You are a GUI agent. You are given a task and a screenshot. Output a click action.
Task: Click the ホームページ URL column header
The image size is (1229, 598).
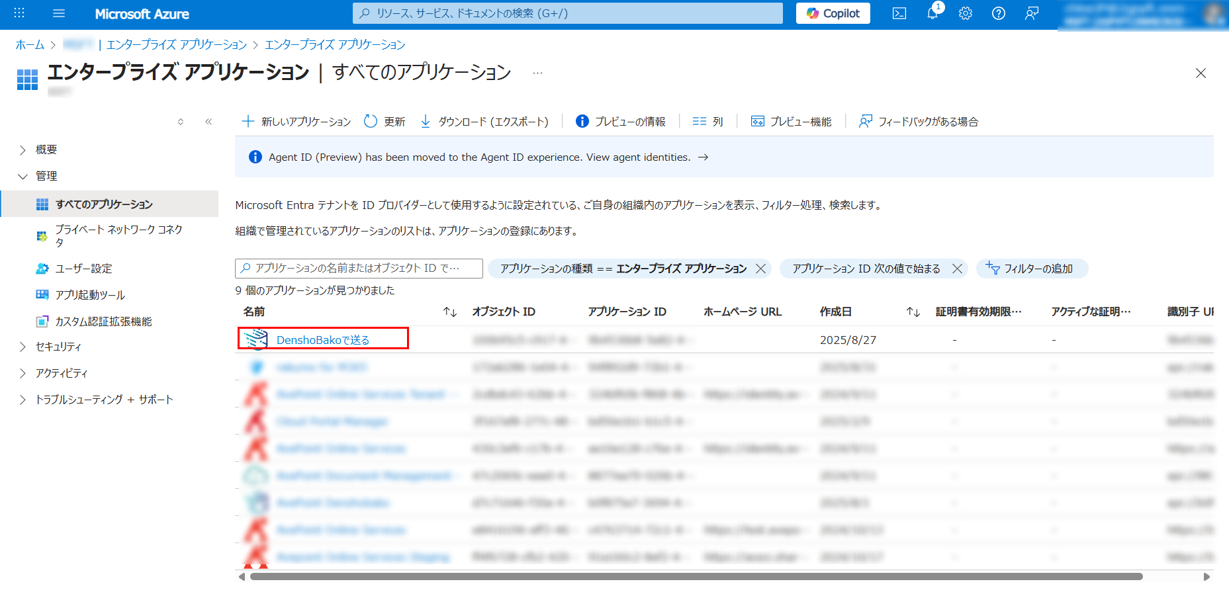pyautogui.click(x=743, y=312)
